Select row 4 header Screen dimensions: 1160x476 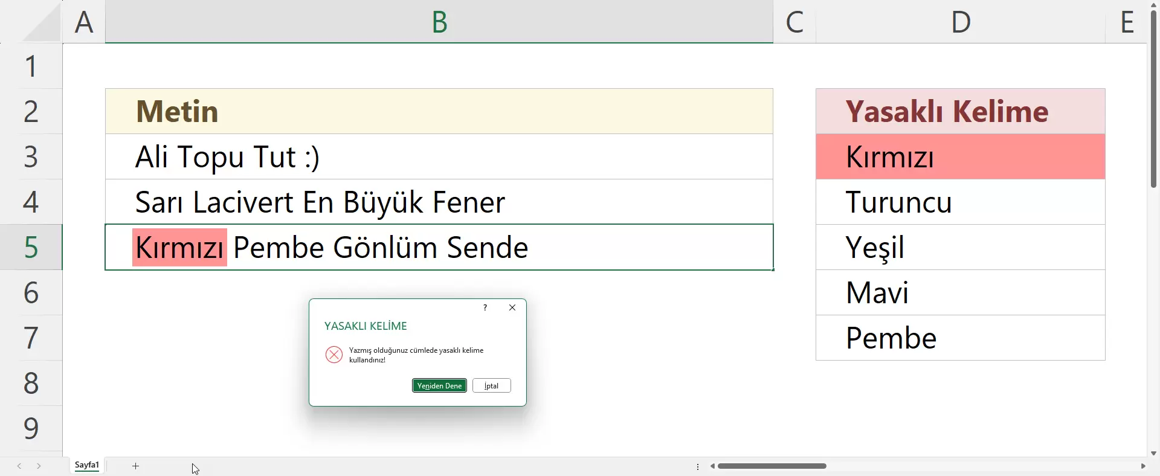pos(31,202)
